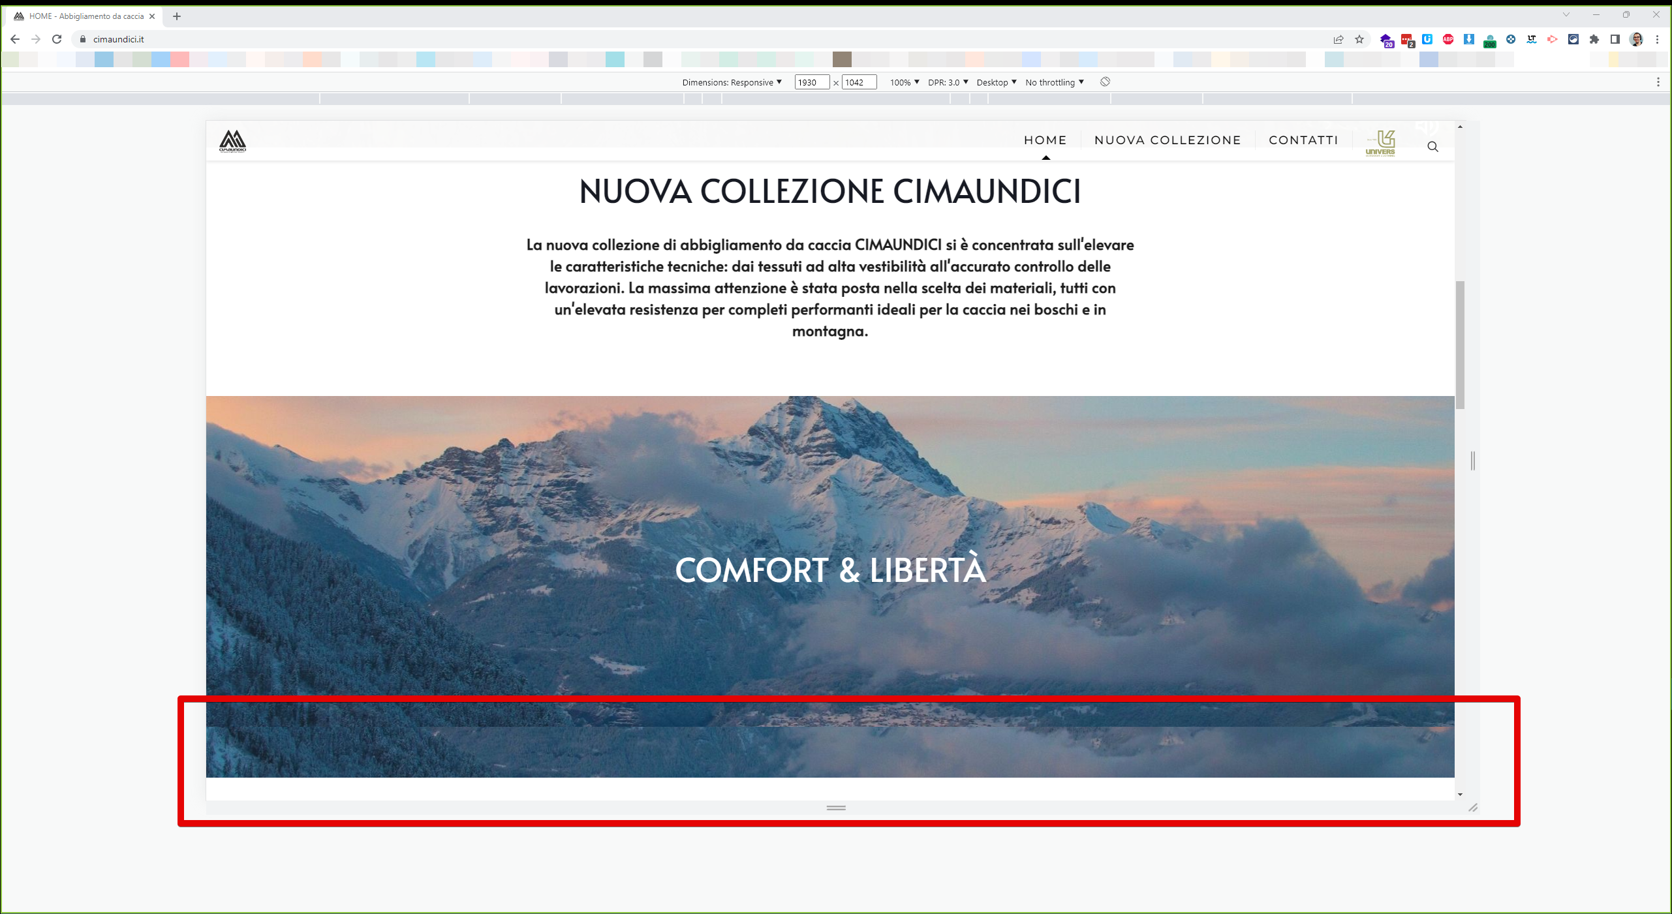Screen dimensions: 1672x914
Task: Click the corner viewport resize handle
Action: (1473, 808)
